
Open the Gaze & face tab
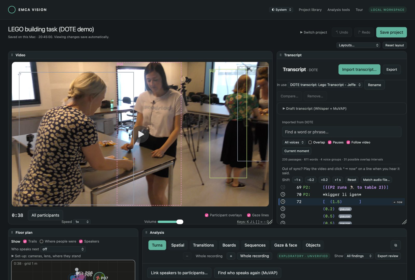point(286,245)
